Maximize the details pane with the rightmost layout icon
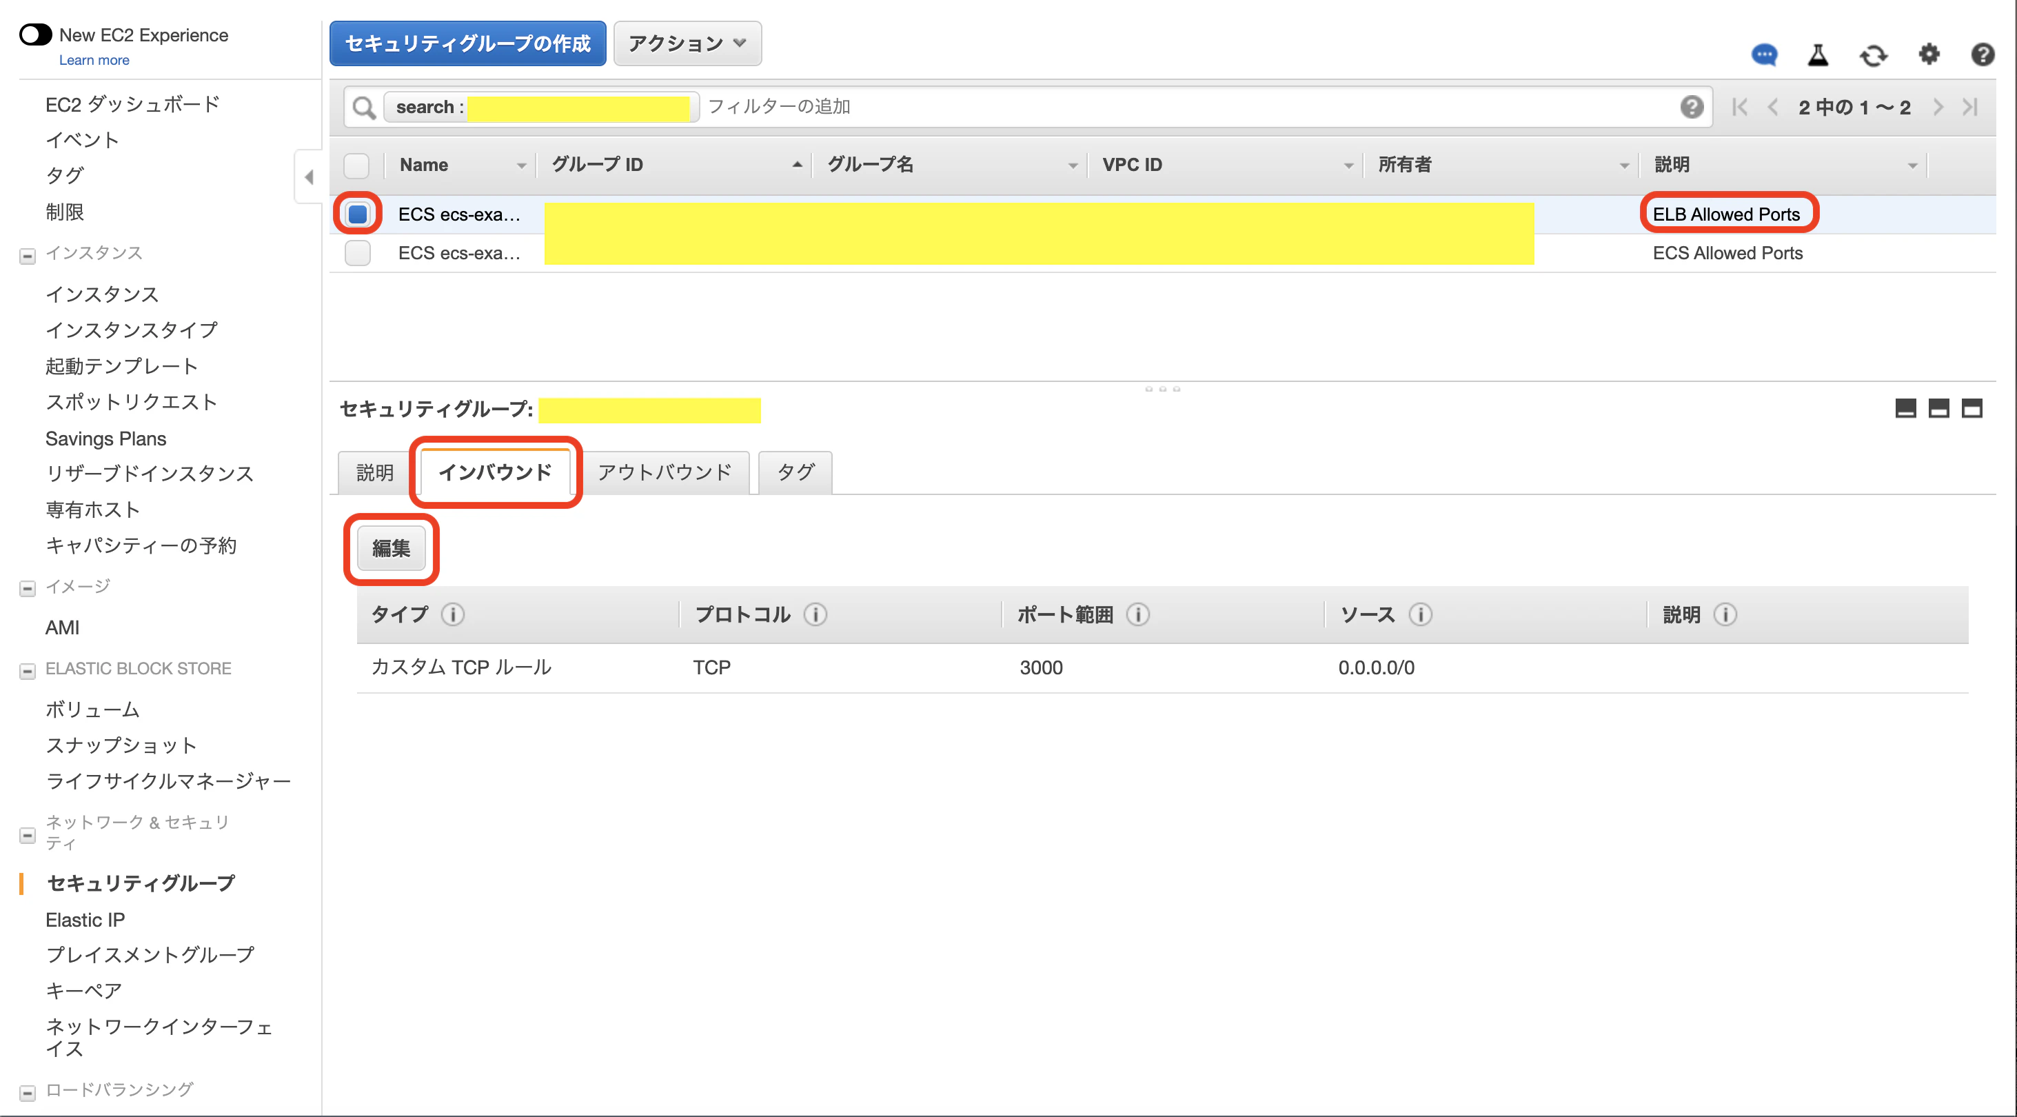 (x=1971, y=408)
